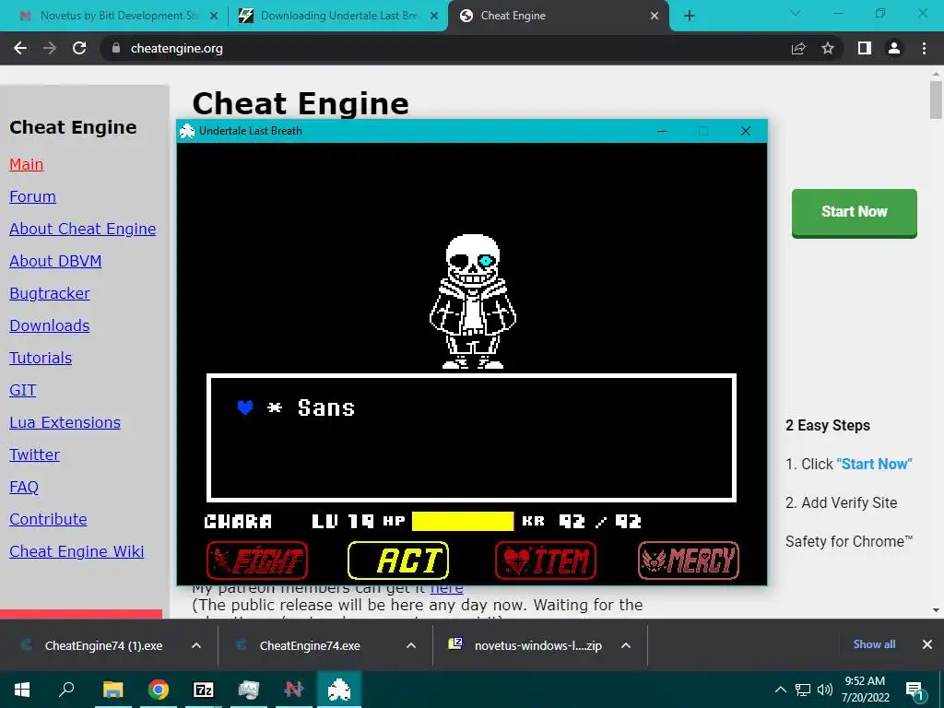944x708 pixels.
Task: Open the novetus-windows zip download
Action: pos(524,645)
